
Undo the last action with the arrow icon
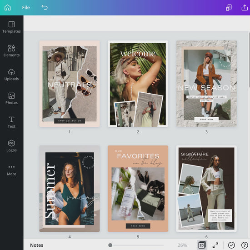coord(45,7)
